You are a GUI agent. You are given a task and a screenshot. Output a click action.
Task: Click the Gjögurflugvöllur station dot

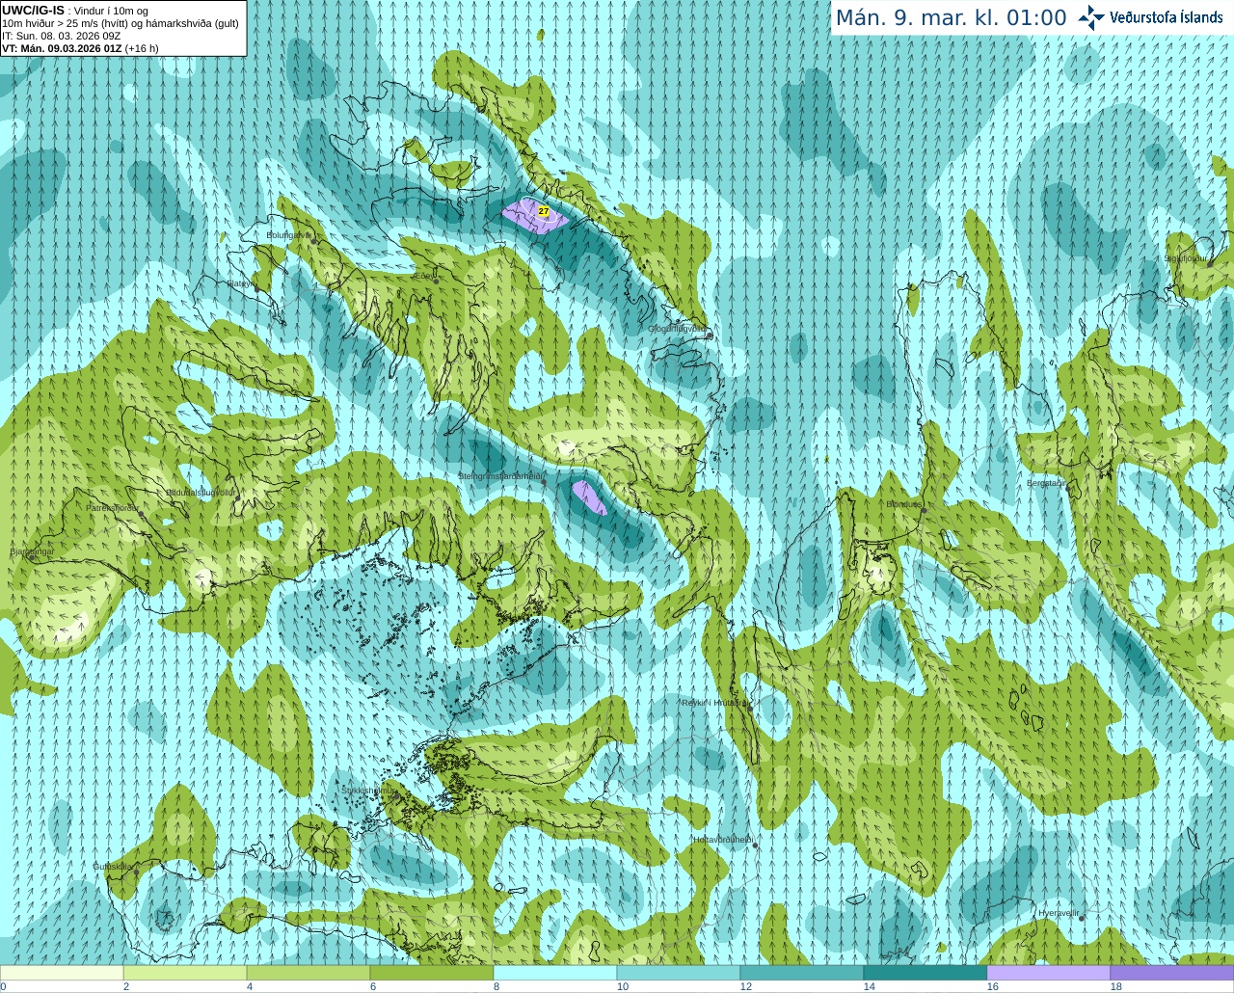710,335
